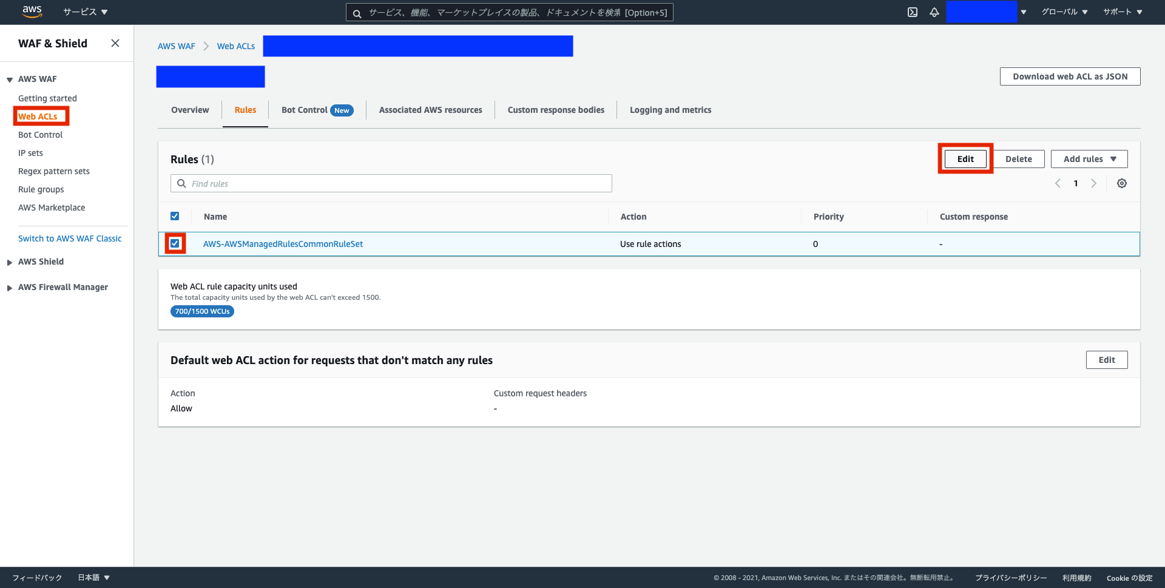This screenshot has width=1165, height=588.
Task: Click Switch to AWS WAF Classic
Action: [70, 238]
